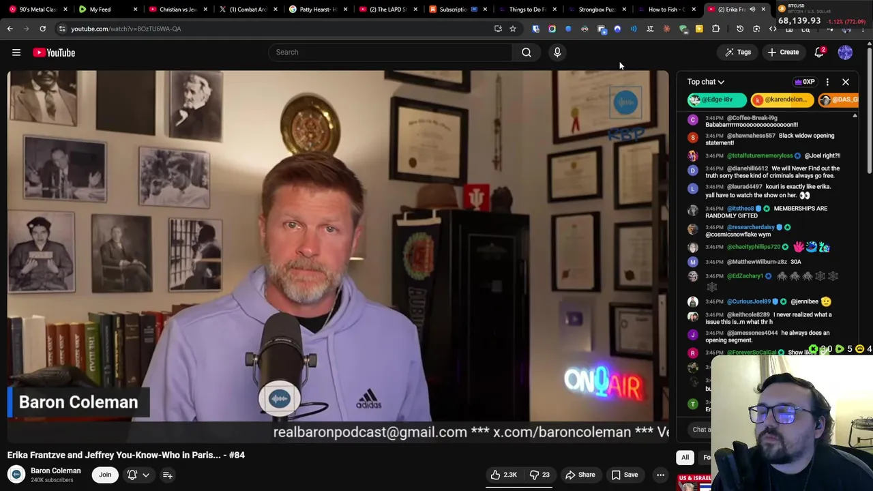
Task: Open live chat three-dot options
Action: [x=827, y=82]
